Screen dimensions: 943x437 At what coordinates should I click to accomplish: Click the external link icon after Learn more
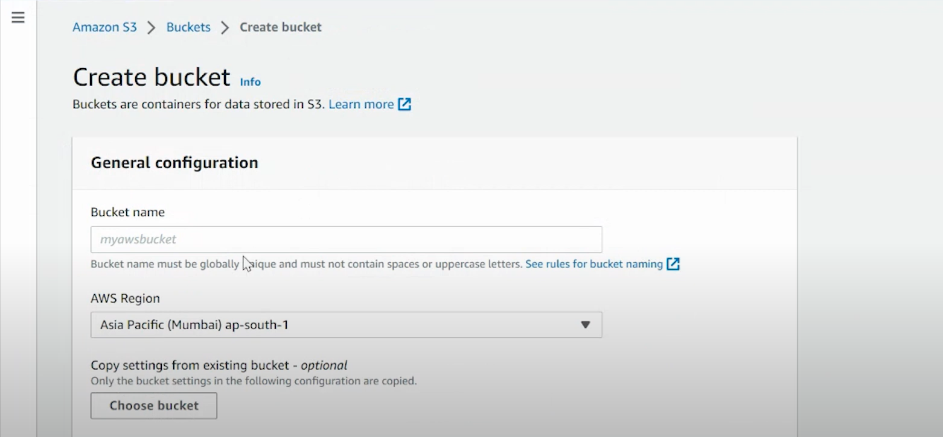(404, 104)
